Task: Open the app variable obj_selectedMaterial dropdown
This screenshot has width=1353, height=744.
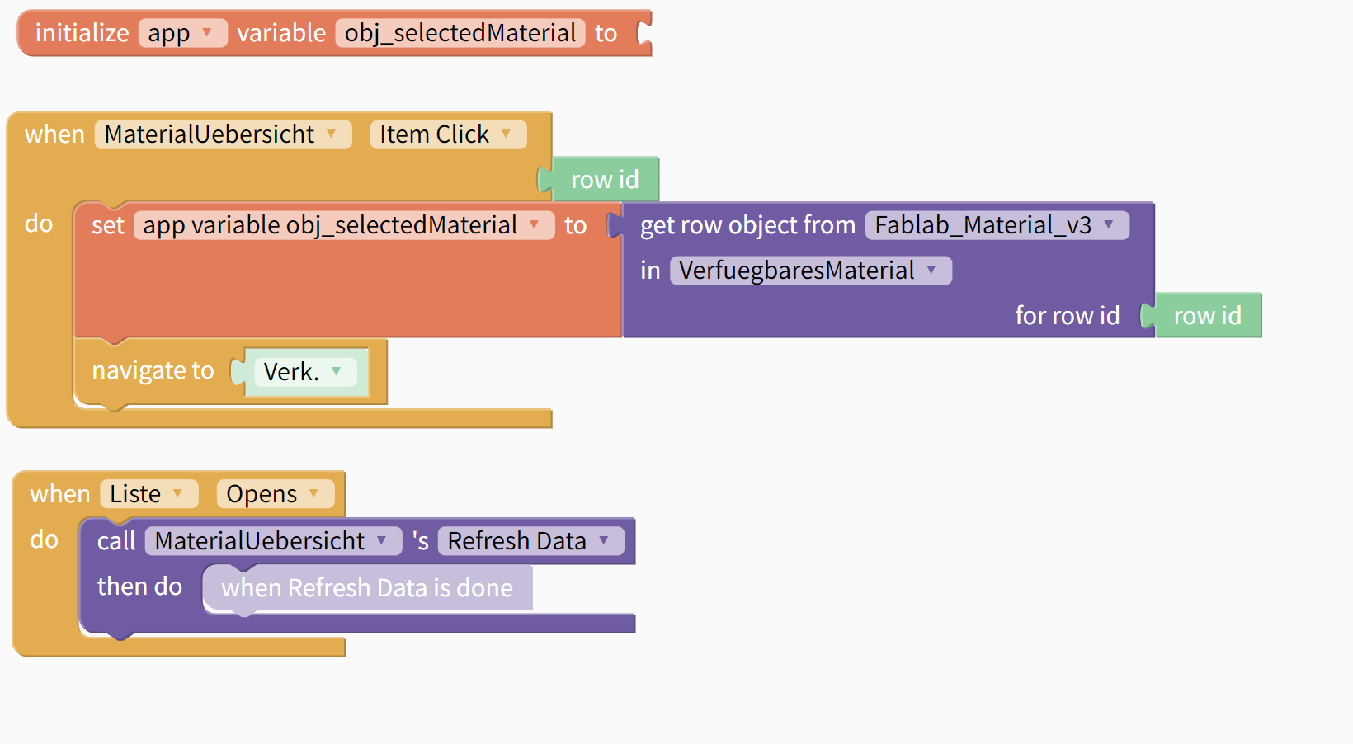Action: click(342, 225)
